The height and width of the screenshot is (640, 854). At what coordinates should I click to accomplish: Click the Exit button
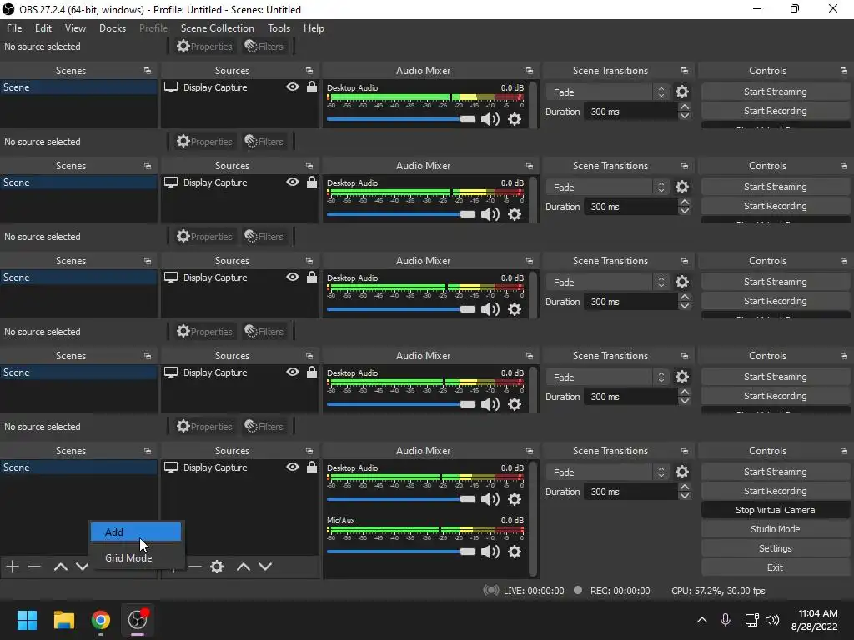coord(775,567)
